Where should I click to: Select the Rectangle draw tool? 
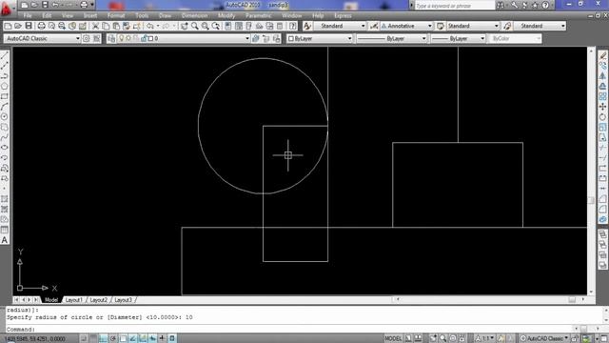click(x=4, y=96)
